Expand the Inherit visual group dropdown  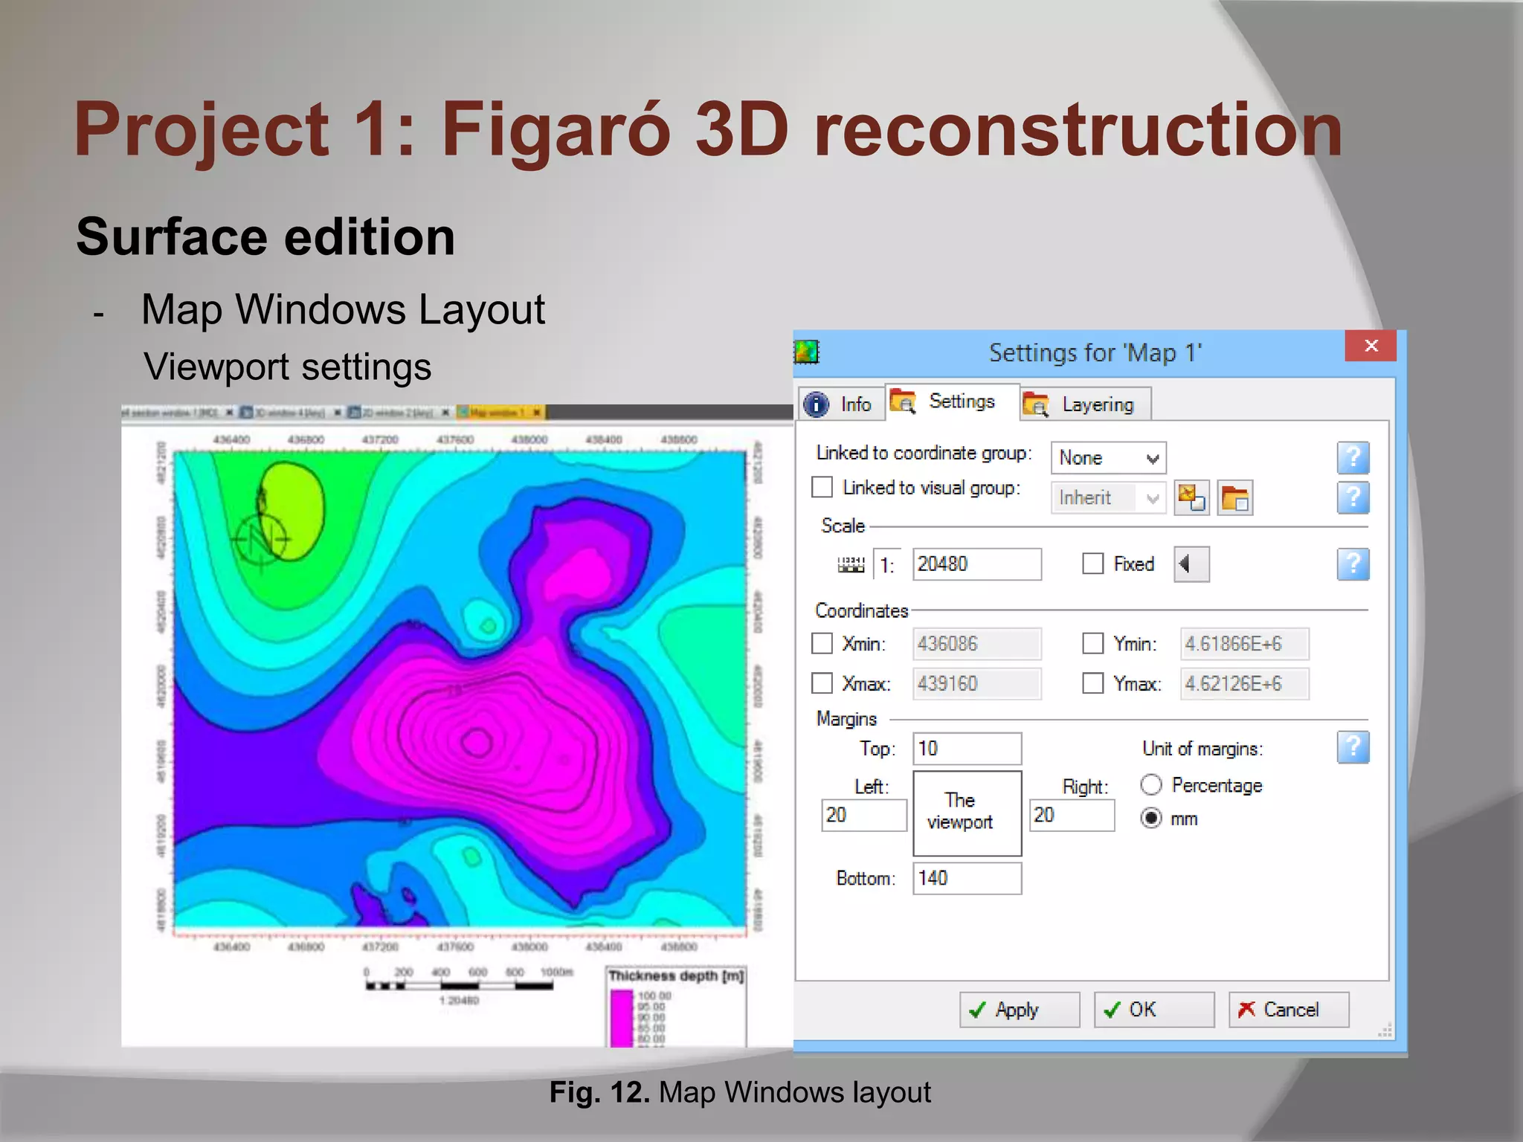1107,498
